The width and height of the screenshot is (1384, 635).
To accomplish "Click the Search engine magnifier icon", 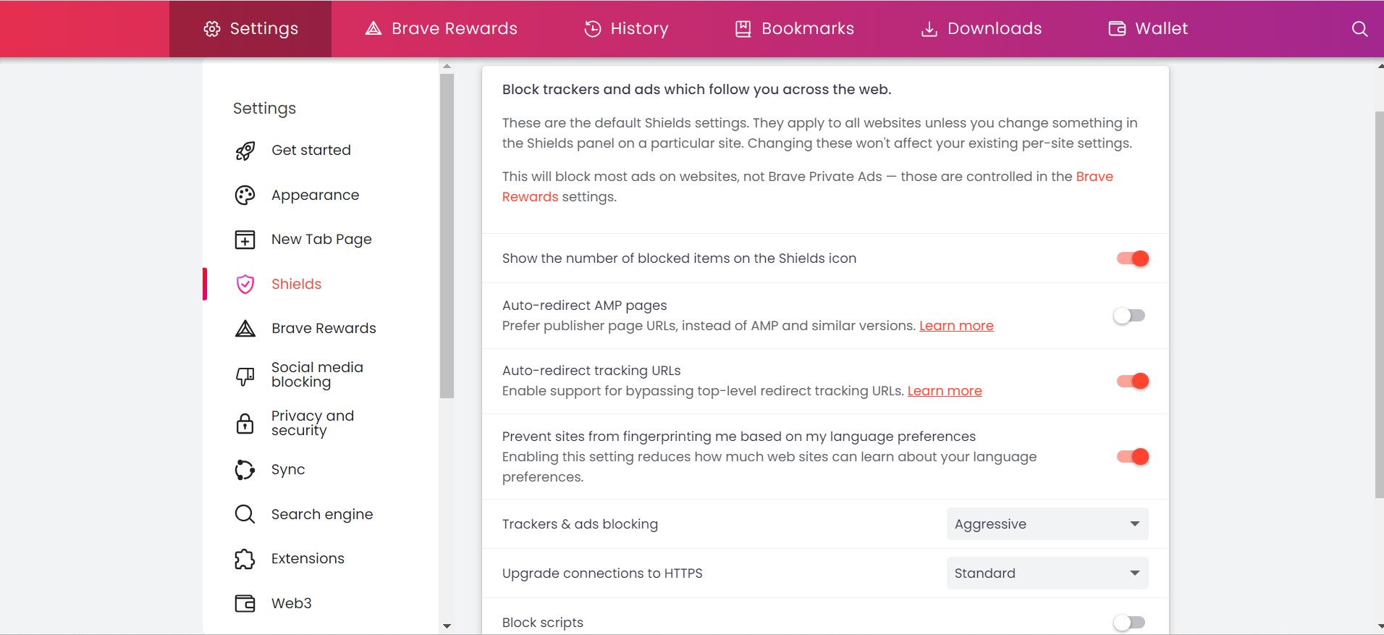I will [245, 514].
